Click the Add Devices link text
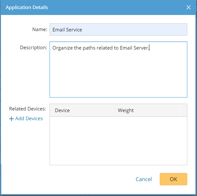 pos(29,119)
